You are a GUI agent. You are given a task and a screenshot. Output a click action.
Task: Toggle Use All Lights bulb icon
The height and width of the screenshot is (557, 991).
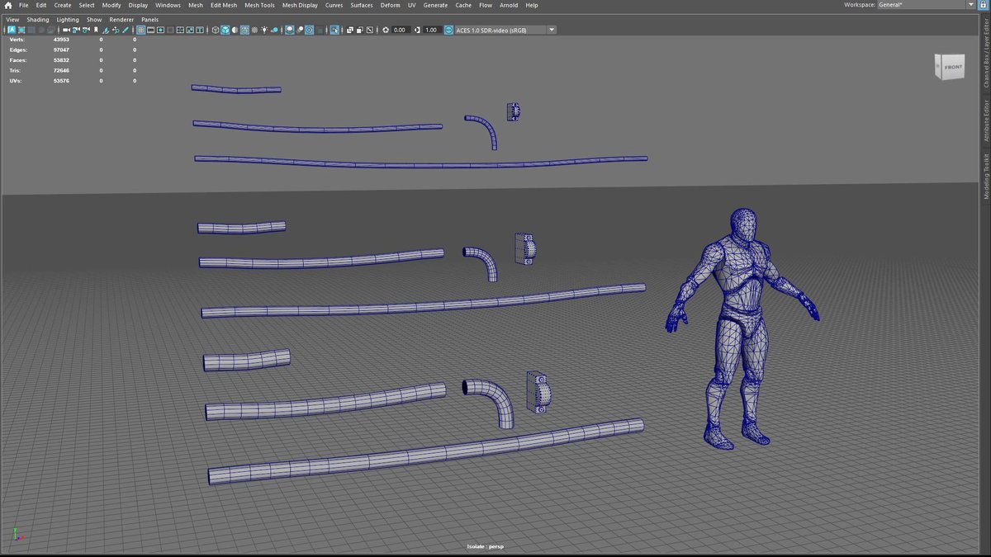(264, 30)
